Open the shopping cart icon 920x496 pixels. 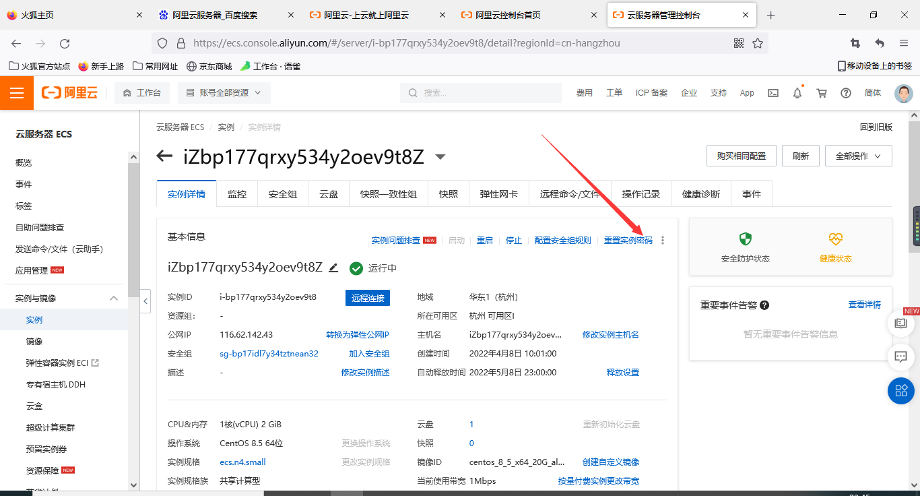pyautogui.click(x=822, y=93)
